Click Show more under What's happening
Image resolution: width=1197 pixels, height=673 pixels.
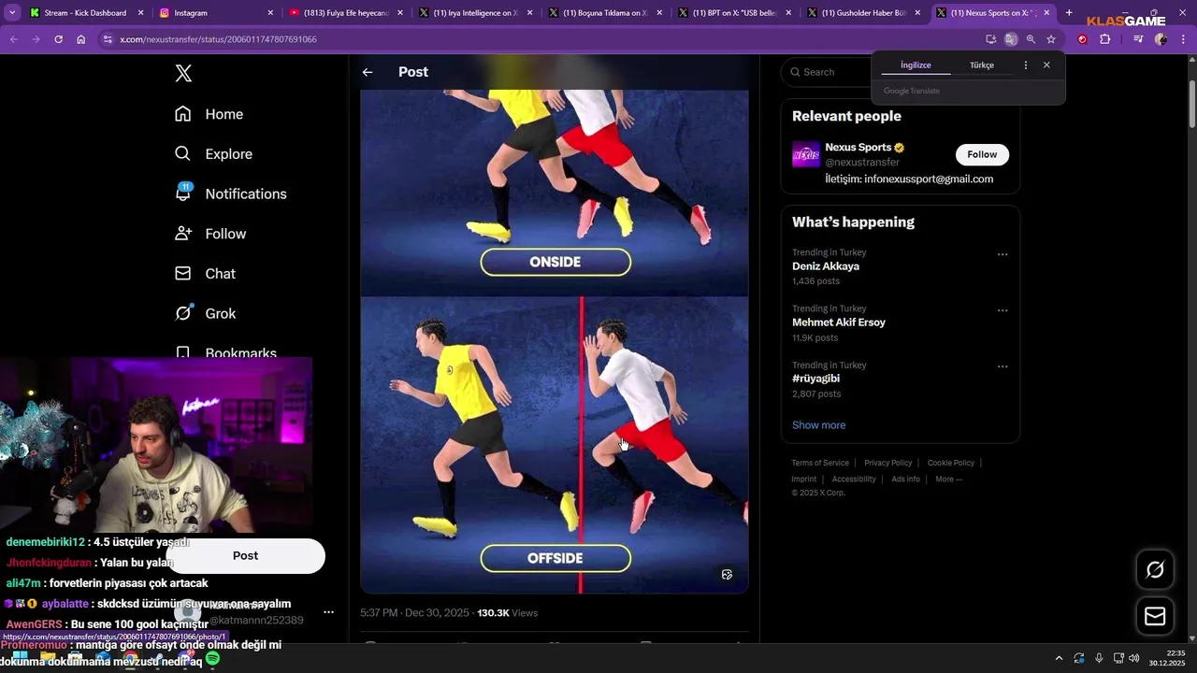(818, 425)
